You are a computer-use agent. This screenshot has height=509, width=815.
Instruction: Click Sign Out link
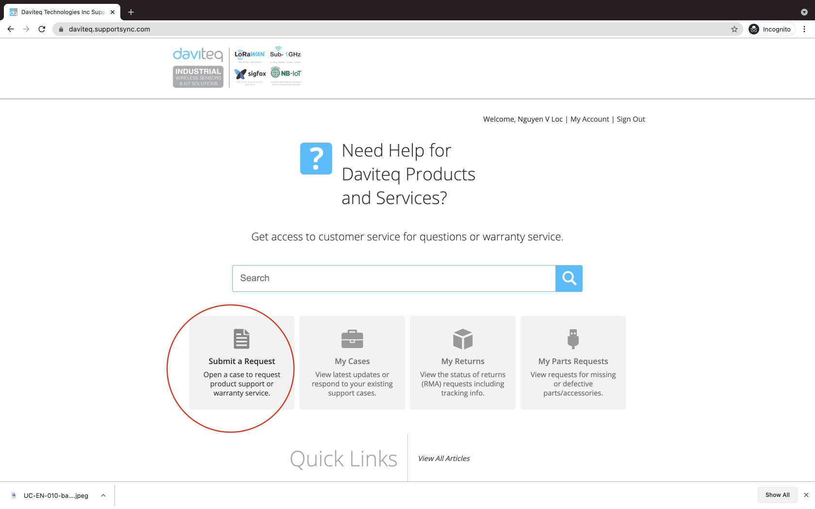tap(631, 119)
